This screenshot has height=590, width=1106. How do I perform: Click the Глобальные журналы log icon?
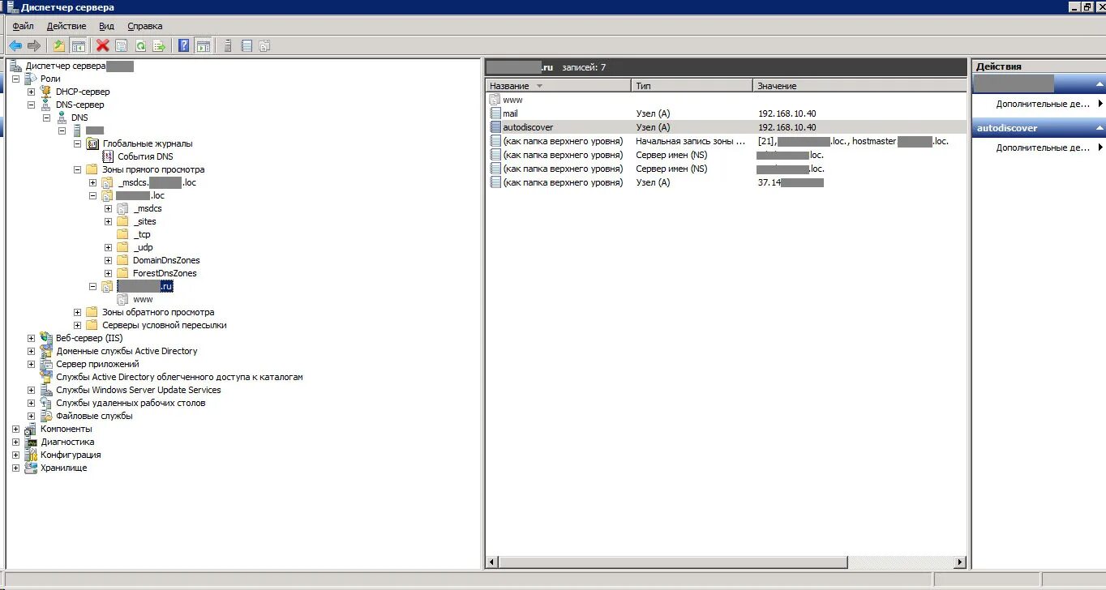[92, 143]
